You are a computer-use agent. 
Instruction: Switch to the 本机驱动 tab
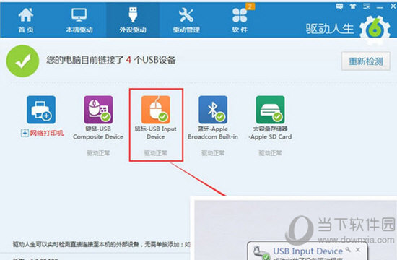[x=79, y=20]
